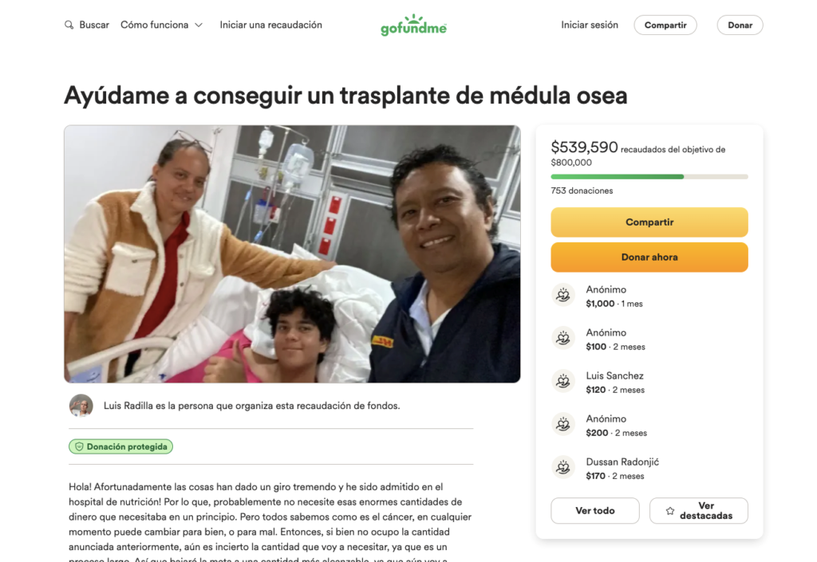Click the Donar ahora button

pos(649,257)
